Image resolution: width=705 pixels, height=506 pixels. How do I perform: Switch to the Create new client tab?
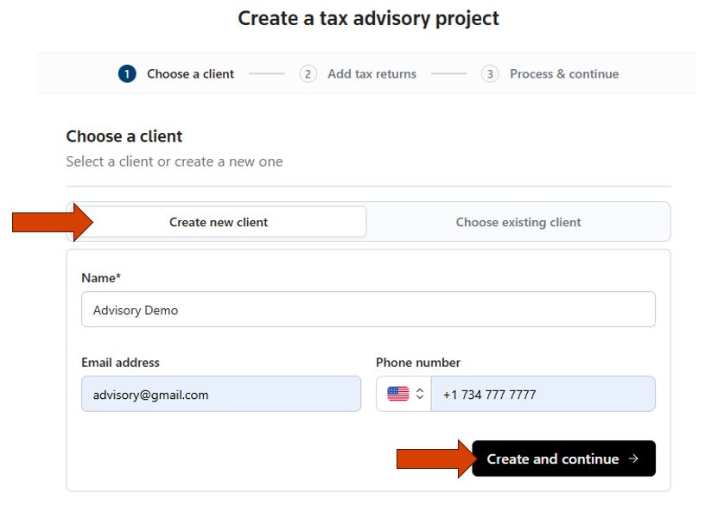[219, 222]
